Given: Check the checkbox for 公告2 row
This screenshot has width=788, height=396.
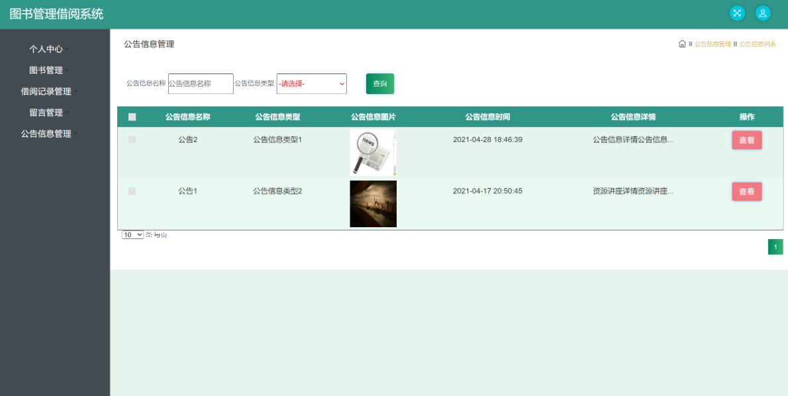Looking at the screenshot, I should [x=132, y=140].
